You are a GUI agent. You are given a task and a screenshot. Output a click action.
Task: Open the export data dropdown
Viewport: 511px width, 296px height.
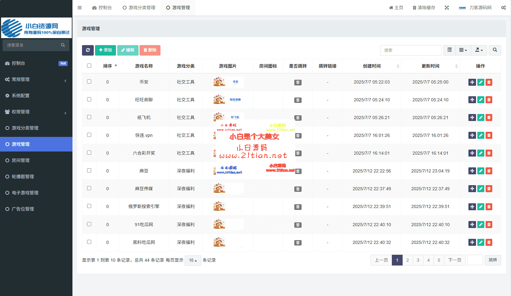(479, 50)
